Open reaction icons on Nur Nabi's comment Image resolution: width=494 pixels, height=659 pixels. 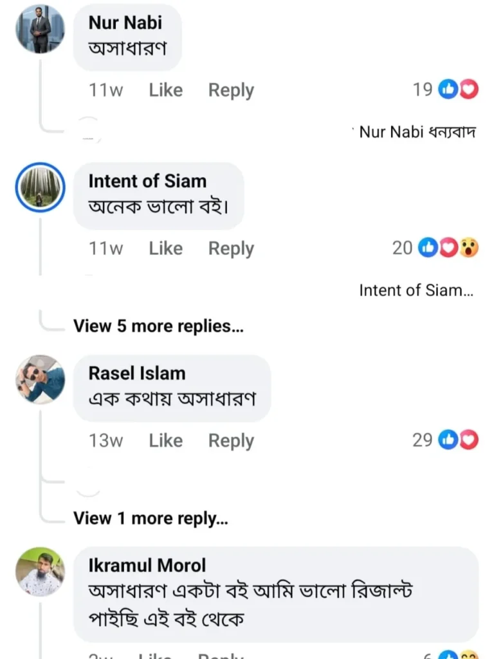[x=458, y=89]
